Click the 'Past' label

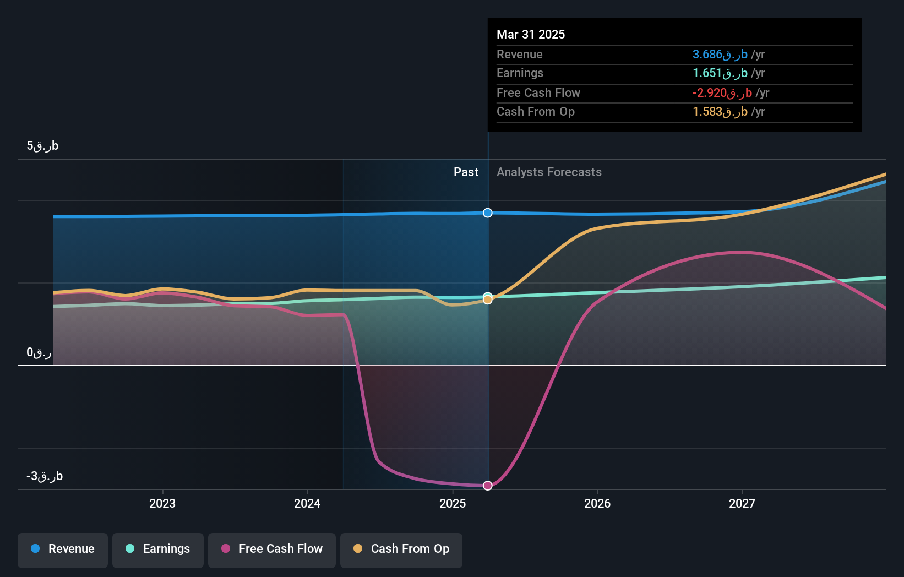tap(466, 172)
